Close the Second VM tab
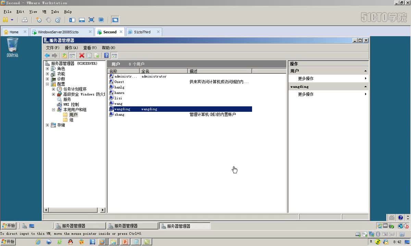This screenshot has width=411, height=246. point(121,32)
